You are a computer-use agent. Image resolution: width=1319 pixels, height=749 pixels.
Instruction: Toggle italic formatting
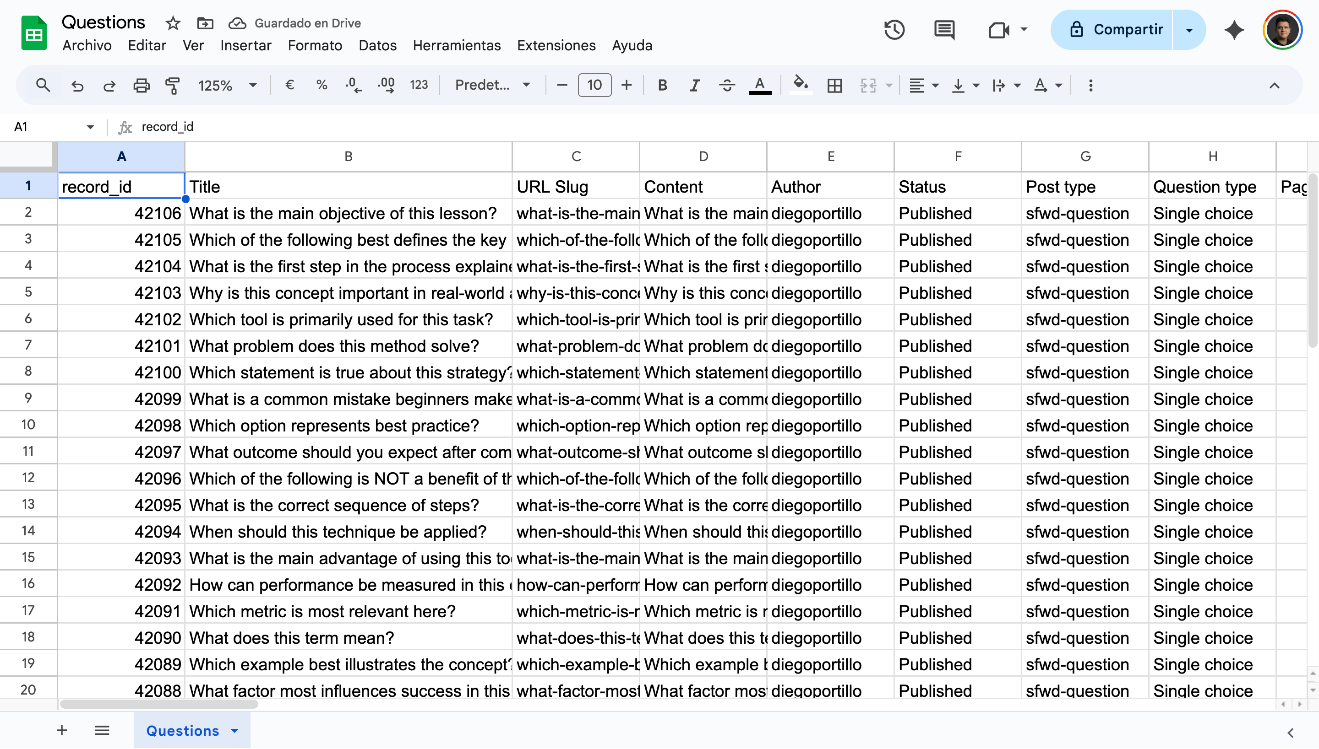(x=694, y=86)
